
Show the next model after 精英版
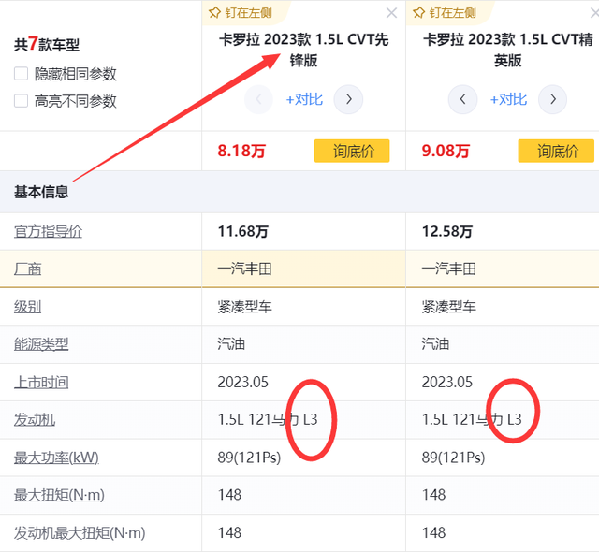(x=552, y=99)
